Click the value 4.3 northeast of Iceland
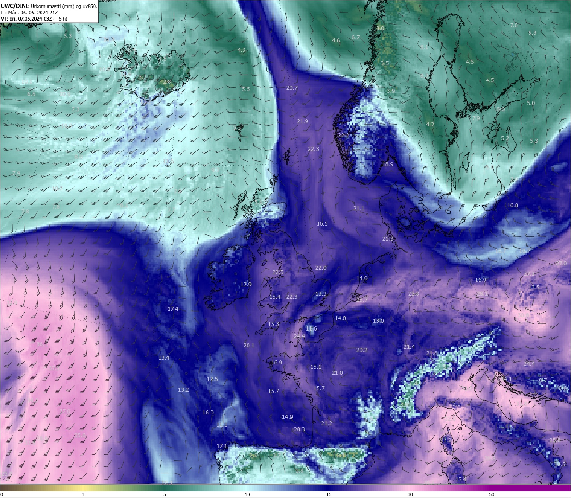The width and height of the screenshot is (571, 498). (241, 50)
